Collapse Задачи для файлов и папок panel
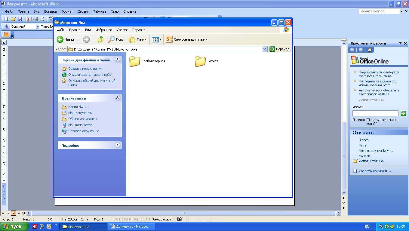This screenshot has width=409, height=231. tap(118, 60)
